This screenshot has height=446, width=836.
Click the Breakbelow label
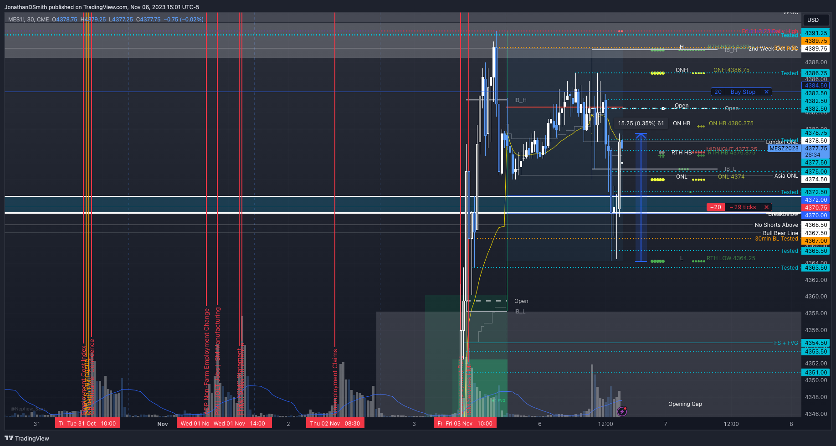[783, 214]
